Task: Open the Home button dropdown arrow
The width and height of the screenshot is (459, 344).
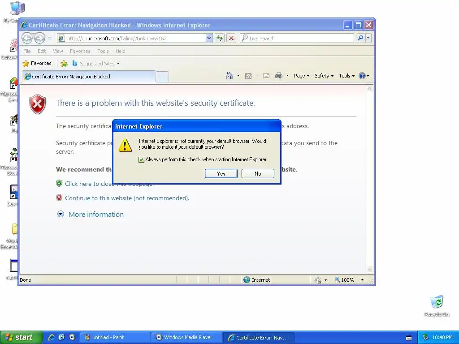Action: point(238,76)
